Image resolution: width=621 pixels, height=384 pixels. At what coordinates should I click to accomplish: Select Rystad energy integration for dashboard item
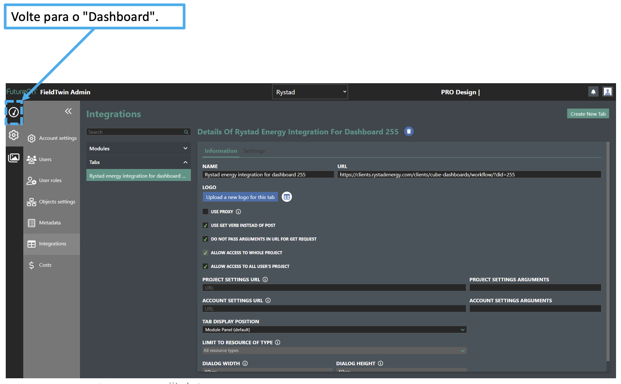(138, 176)
